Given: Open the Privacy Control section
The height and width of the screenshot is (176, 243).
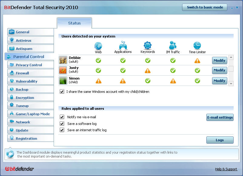Looking at the screenshot, I should click(x=31, y=65).
